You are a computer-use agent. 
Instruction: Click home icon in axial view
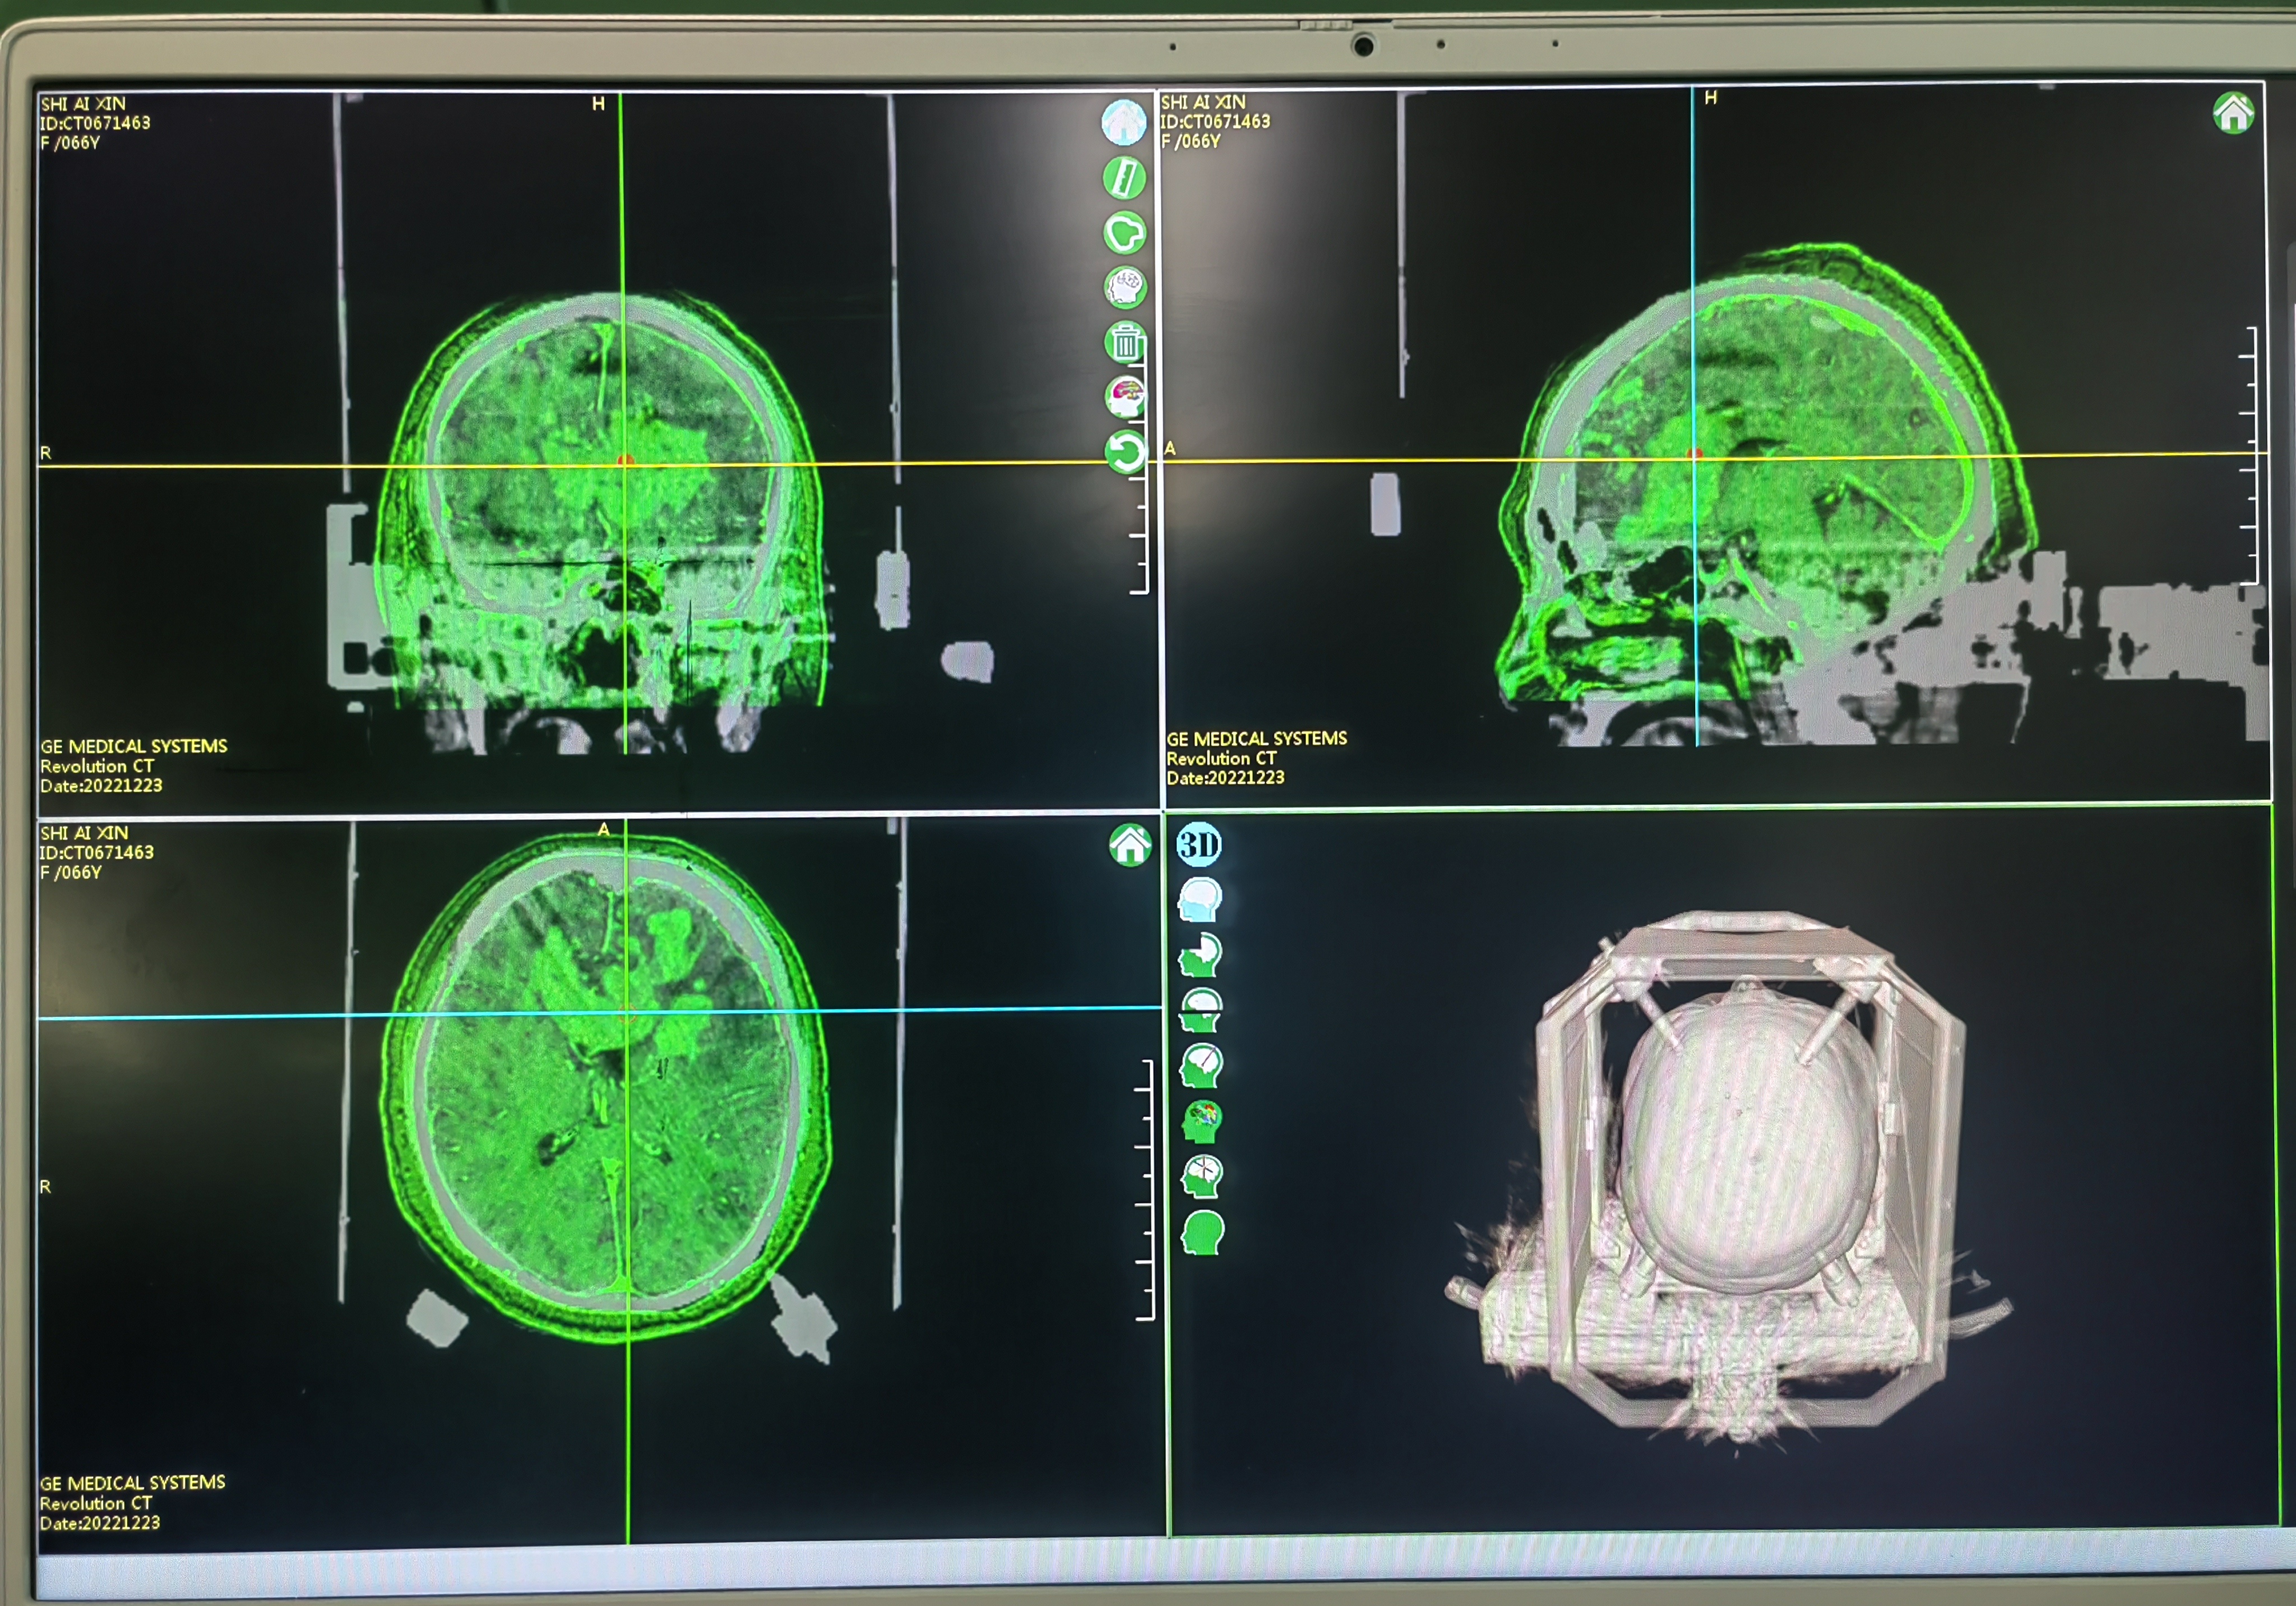(1130, 846)
